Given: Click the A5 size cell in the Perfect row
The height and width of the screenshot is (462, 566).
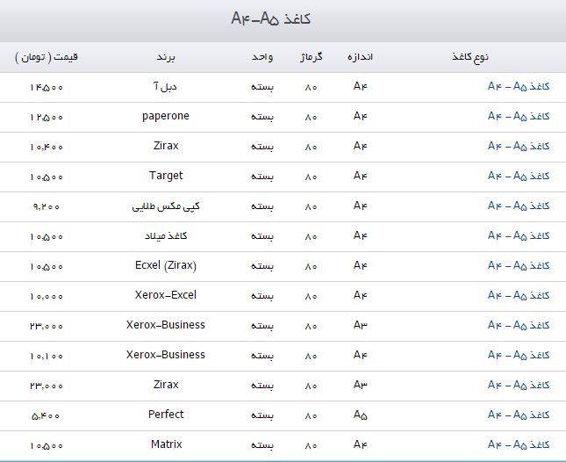Looking at the screenshot, I should click(361, 415).
